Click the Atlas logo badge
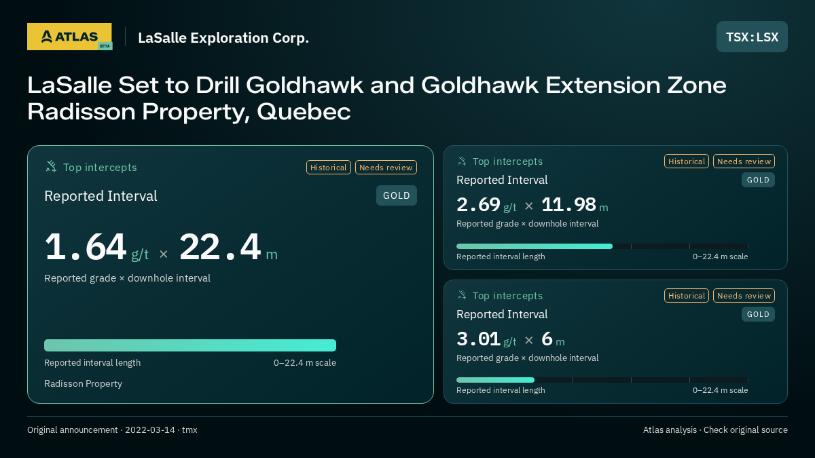 pos(69,37)
